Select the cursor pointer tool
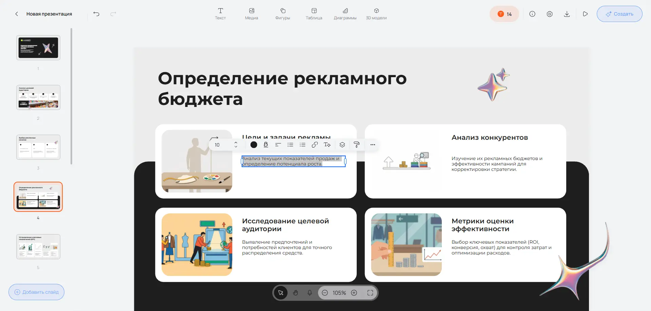 (x=281, y=293)
